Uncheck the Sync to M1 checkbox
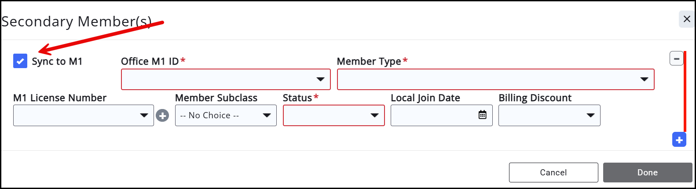The height and width of the screenshot is (189, 696). pyautogui.click(x=20, y=61)
